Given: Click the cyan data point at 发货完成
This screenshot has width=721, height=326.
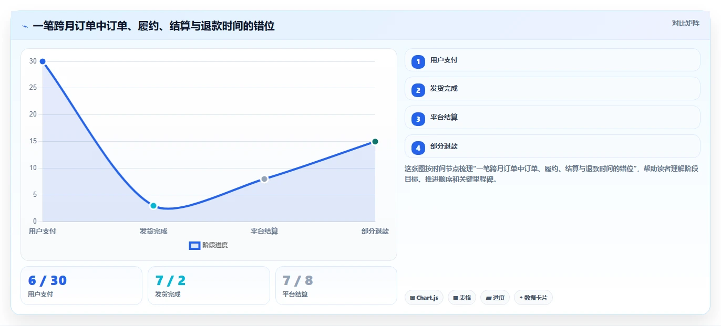Looking at the screenshot, I should coord(153,206).
